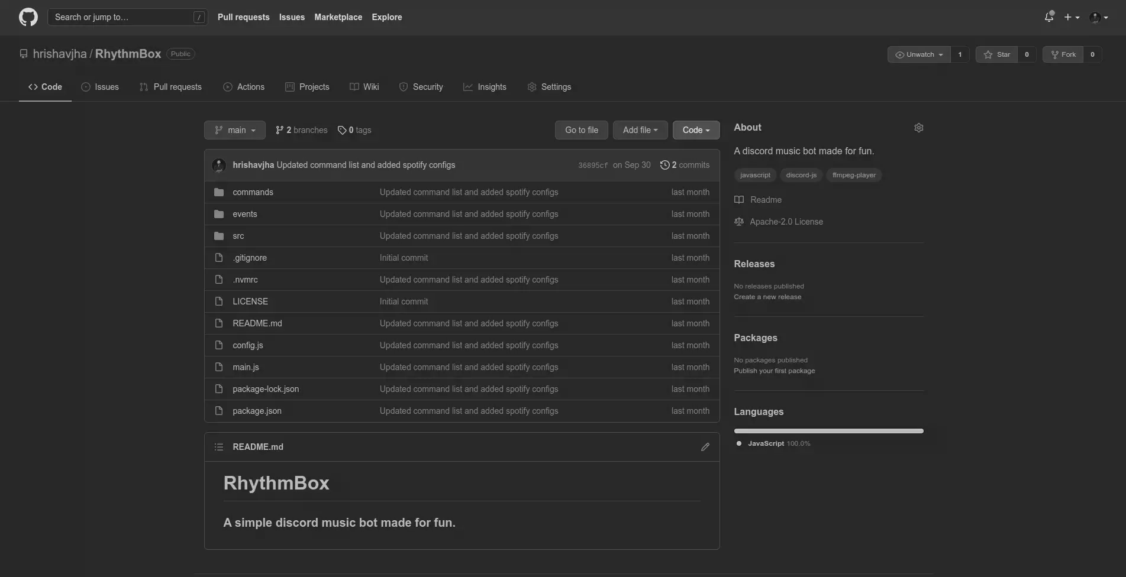This screenshot has width=1126, height=577.
Task: Click the license scale icon
Action: click(x=739, y=222)
